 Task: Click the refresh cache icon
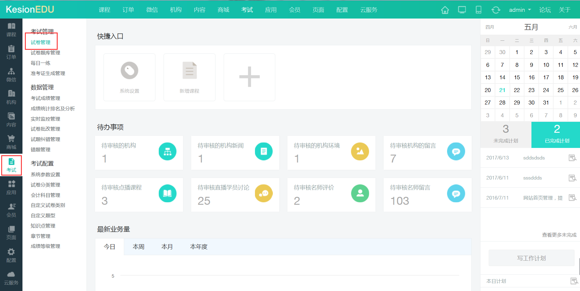(496, 10)
